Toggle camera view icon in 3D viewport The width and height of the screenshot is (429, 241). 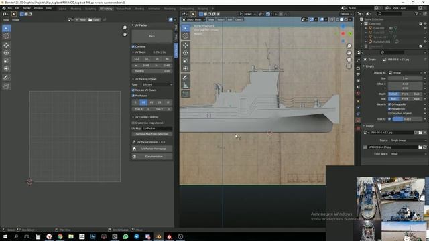pyautogui.click(x=349, y=60)
